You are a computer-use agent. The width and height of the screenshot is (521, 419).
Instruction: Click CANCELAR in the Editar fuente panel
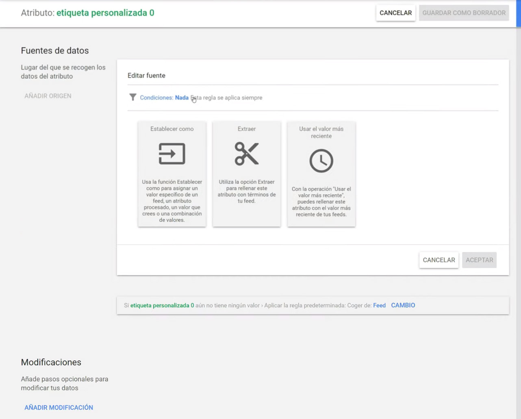(439, 260)
